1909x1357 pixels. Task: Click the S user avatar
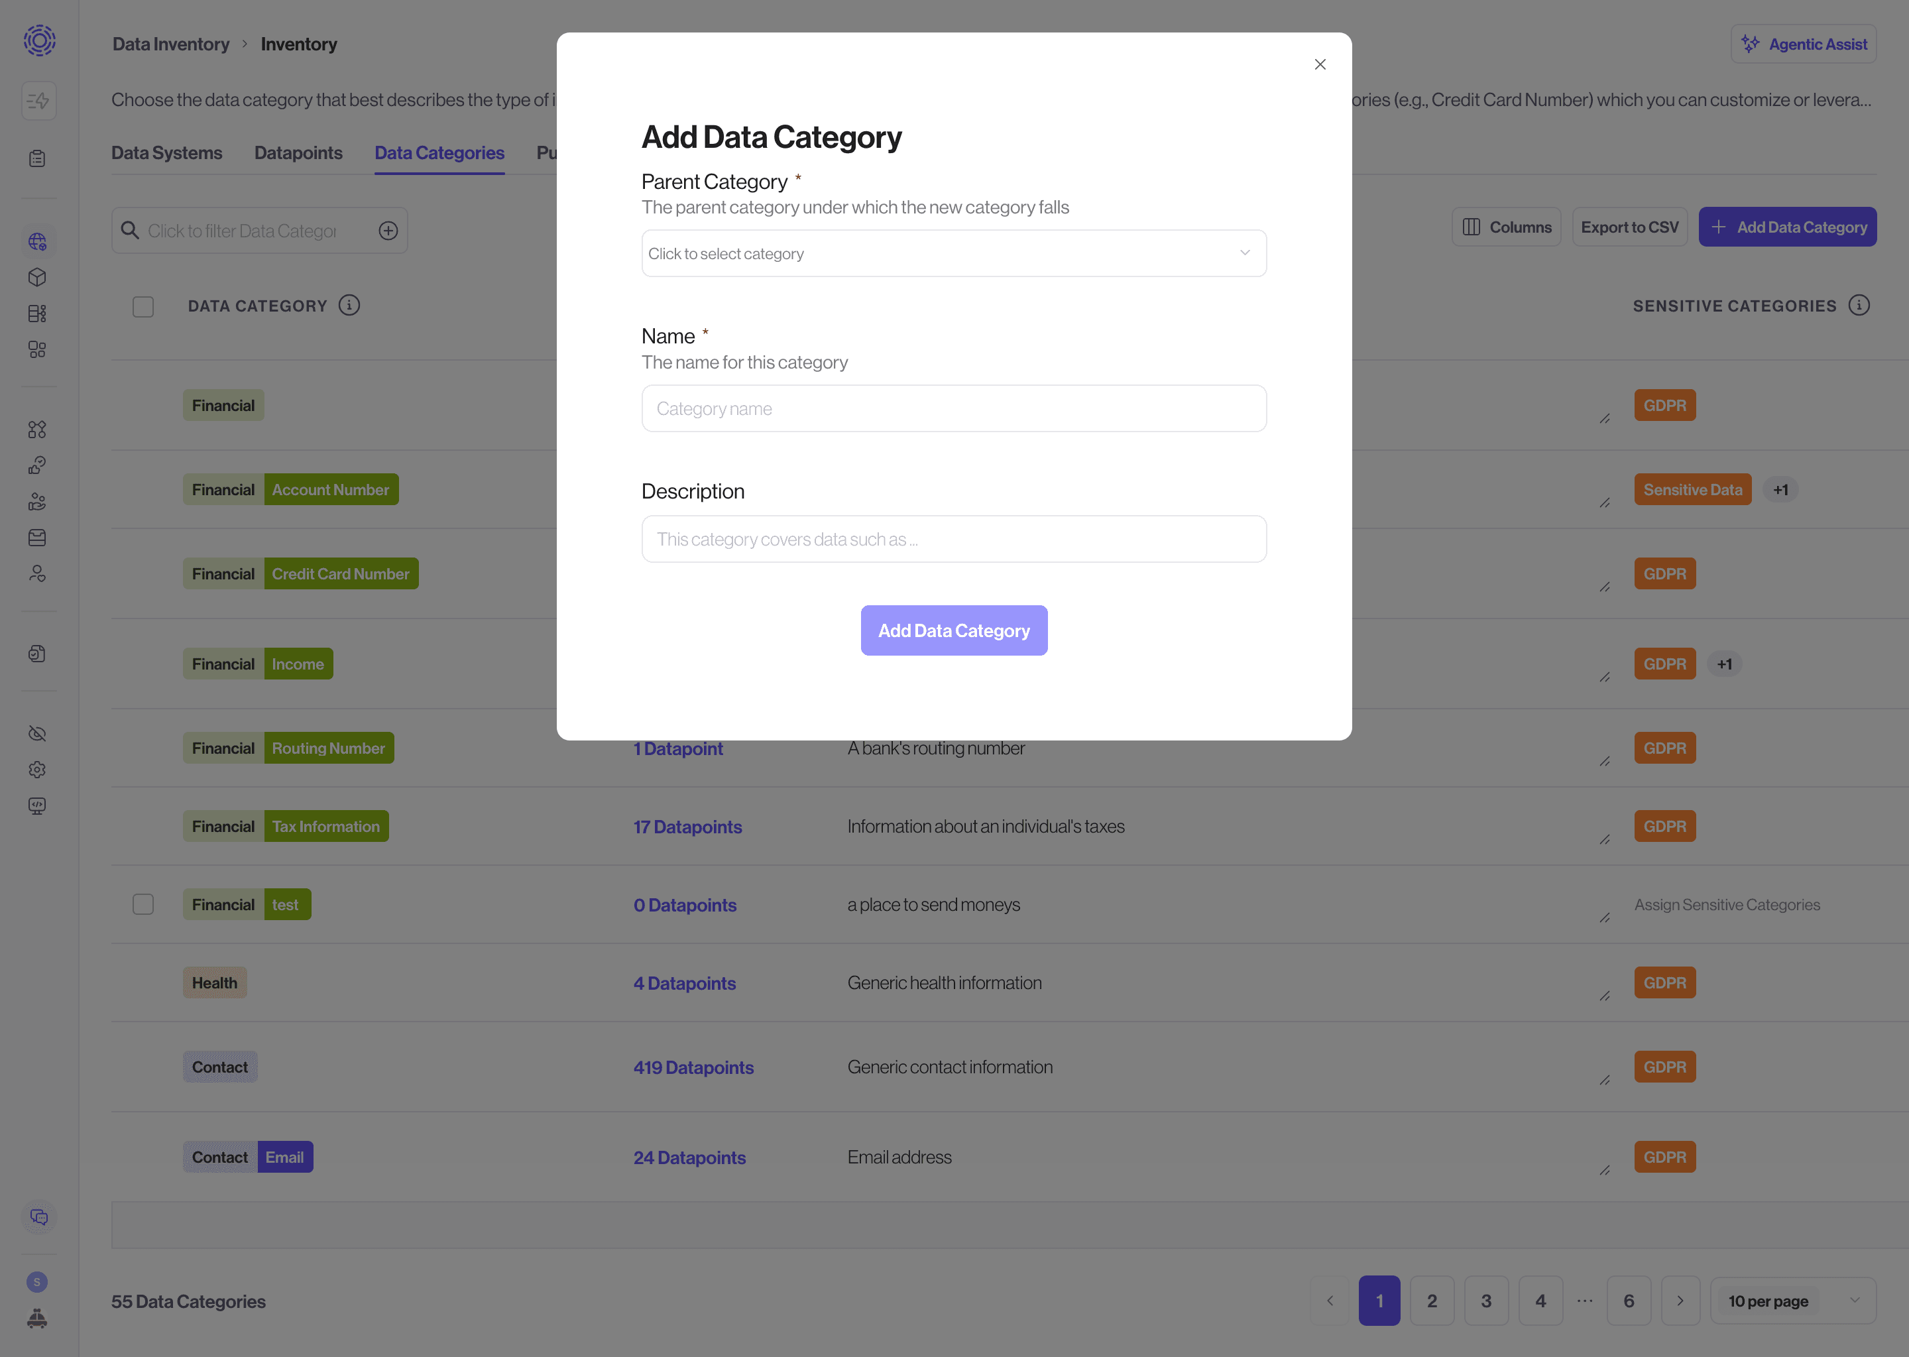(38, 1282)
